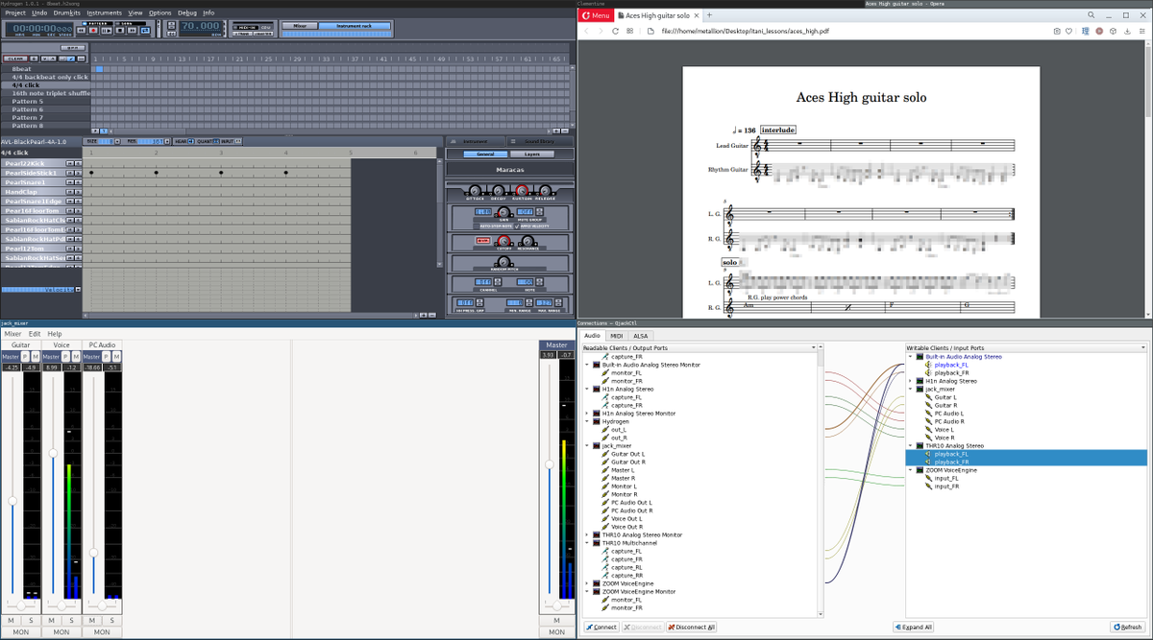Mute the Voice channel in jack_mixer
This screenshot has width=1153, height=640.
(x=51, y=621)
